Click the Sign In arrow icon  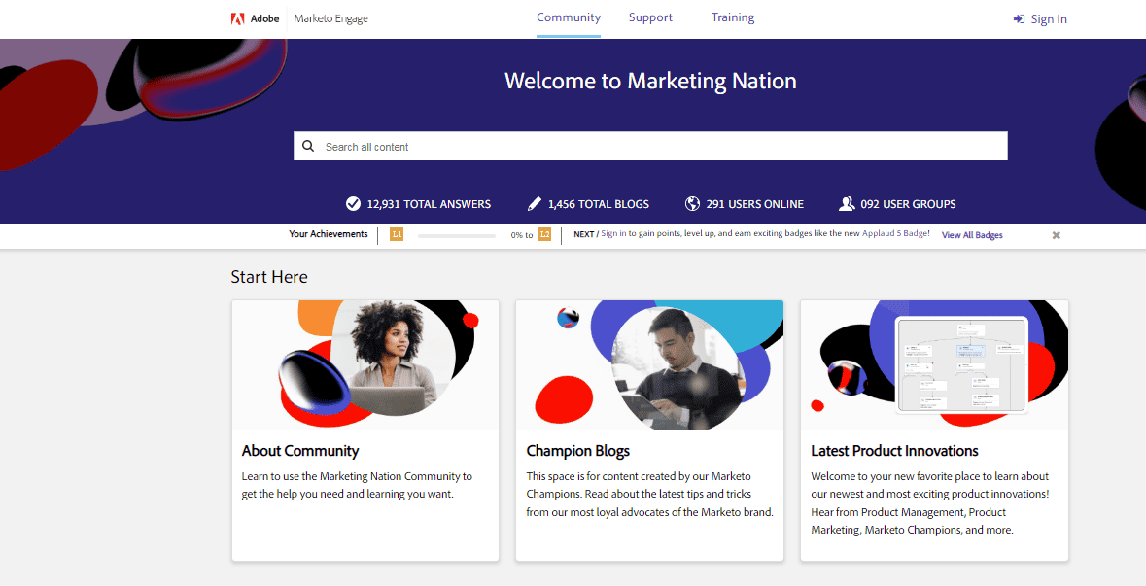point(1019,19)
